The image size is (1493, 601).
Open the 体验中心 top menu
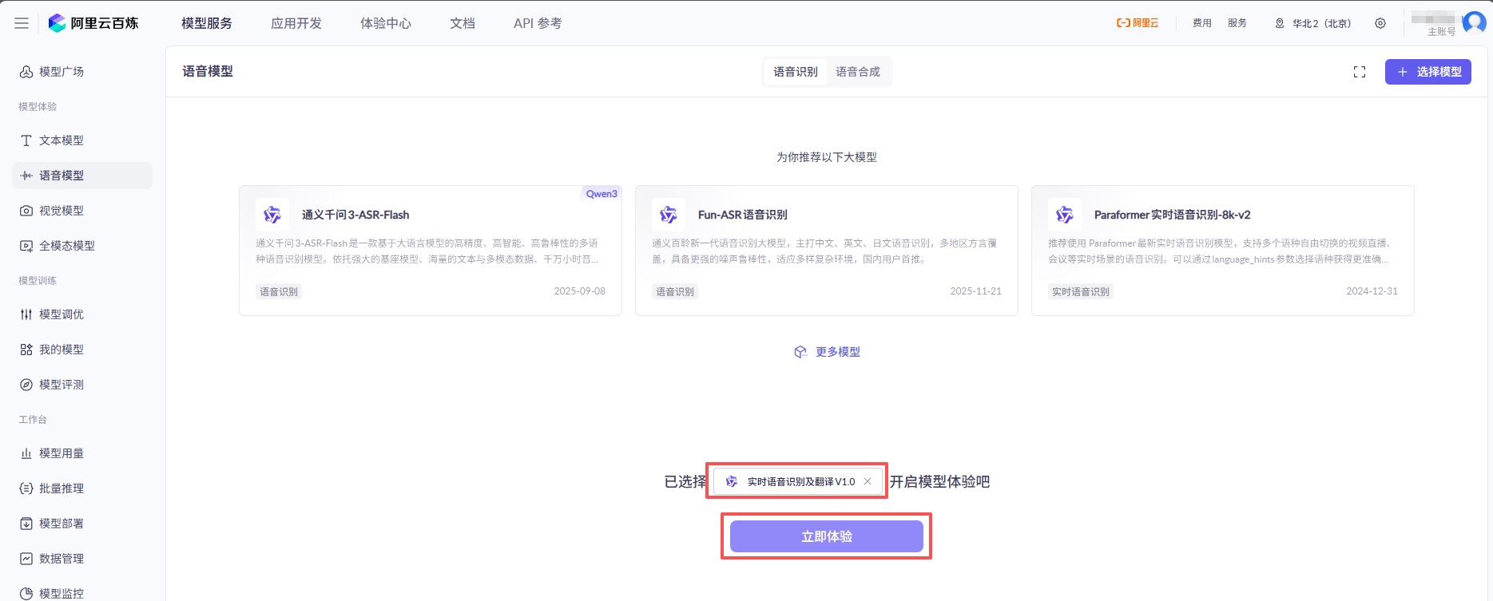tap(386, 23)
